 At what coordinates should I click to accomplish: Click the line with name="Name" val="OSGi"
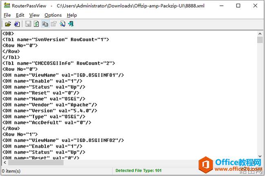tap(44, 99)
